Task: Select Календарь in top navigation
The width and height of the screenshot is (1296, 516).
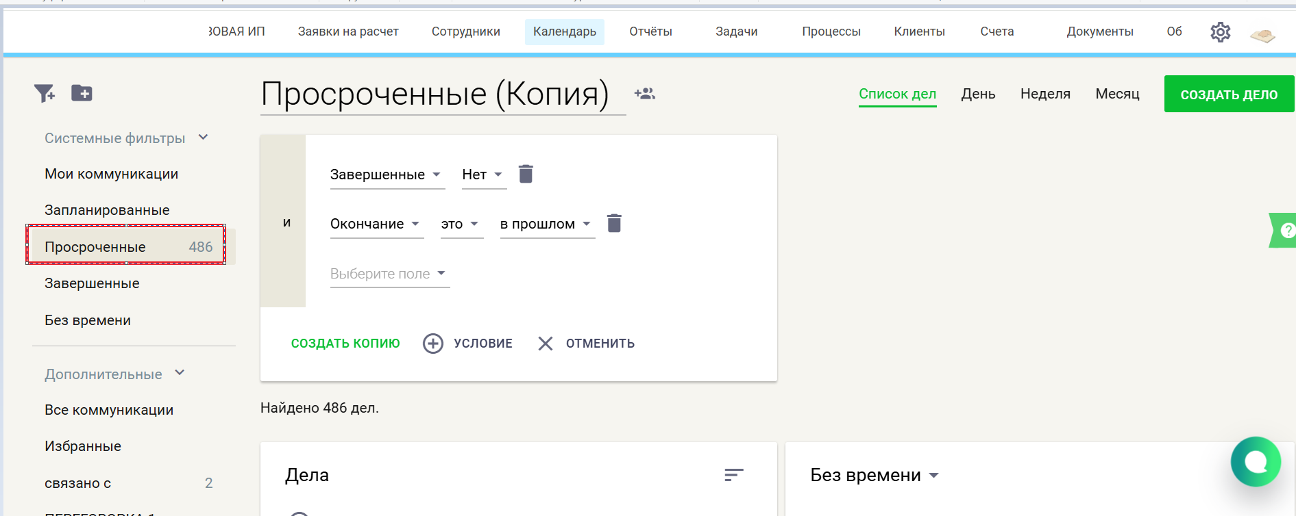Action: (x=565, y=31)
